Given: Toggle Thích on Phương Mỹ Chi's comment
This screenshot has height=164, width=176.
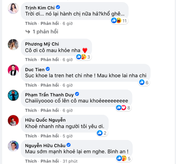Looking at the screenshot, I should point(31,60).
